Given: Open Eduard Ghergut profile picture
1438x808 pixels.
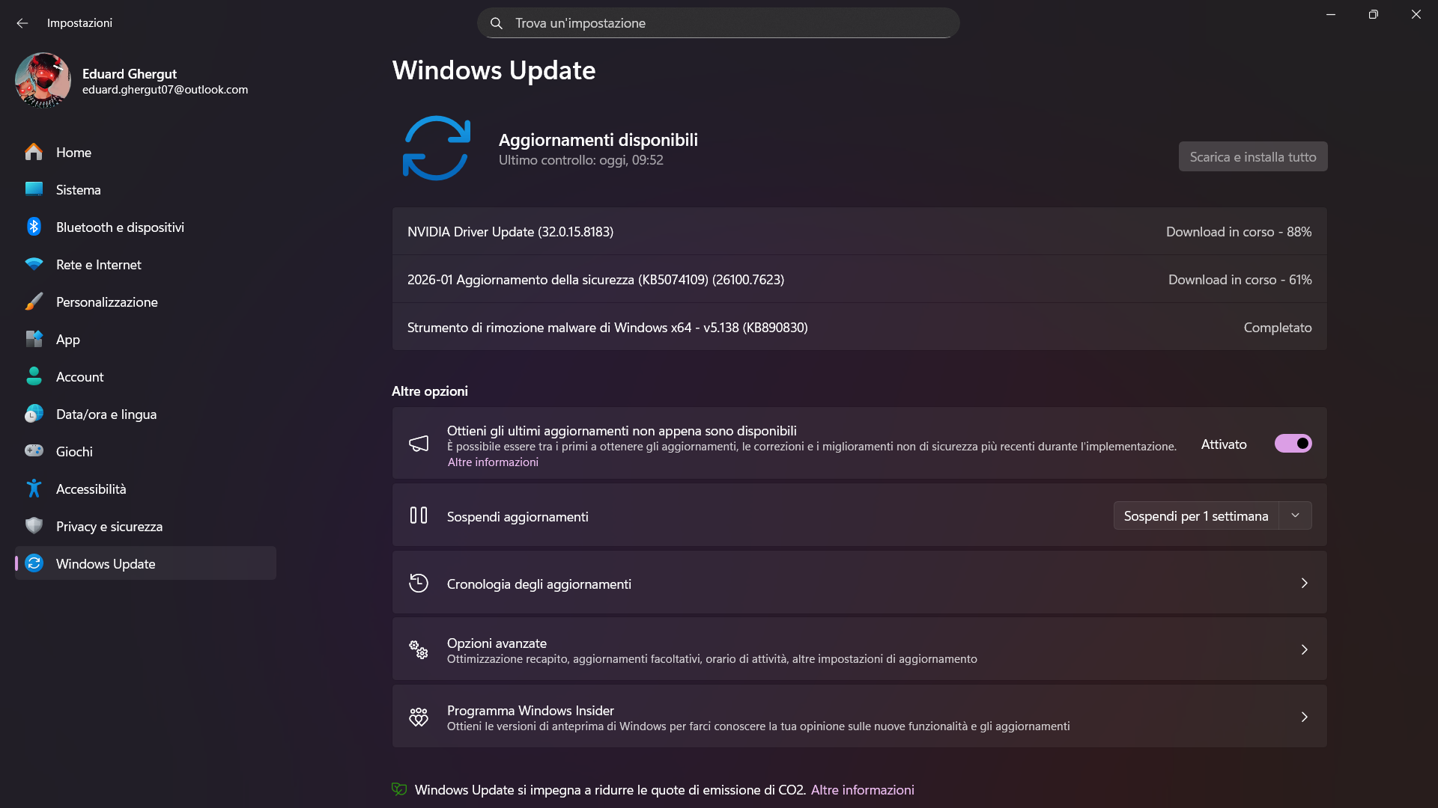Looking at the screenshot, I should pos(43,80).
